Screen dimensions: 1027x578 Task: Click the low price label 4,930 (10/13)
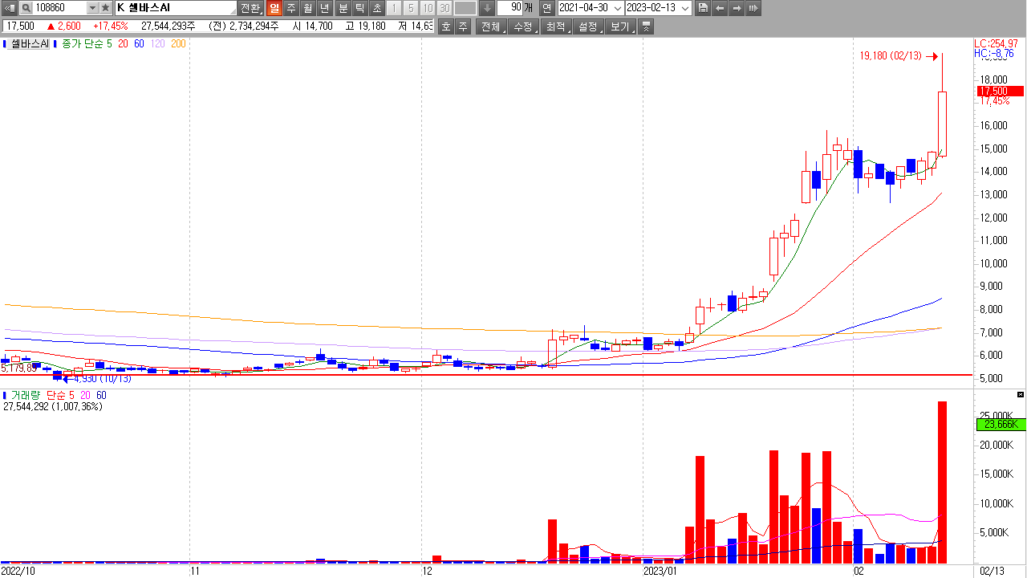click(102, 379)
